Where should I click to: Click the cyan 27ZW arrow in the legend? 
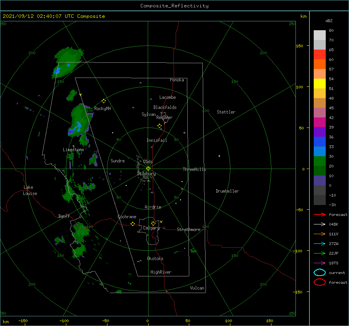(320, 244)
